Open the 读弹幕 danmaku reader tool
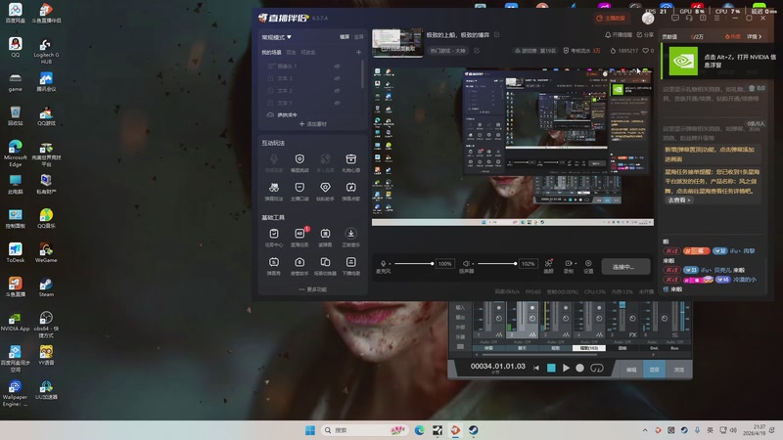783x440 pixels. pyautogui.click(x=325, y=237)
